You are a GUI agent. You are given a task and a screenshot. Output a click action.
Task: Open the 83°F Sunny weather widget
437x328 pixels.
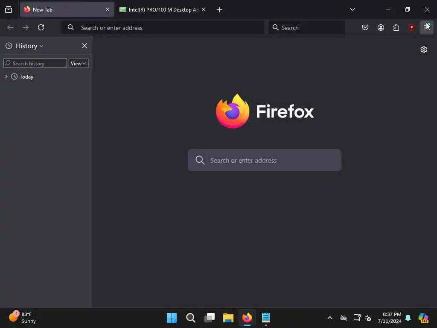tap(22, 318)
